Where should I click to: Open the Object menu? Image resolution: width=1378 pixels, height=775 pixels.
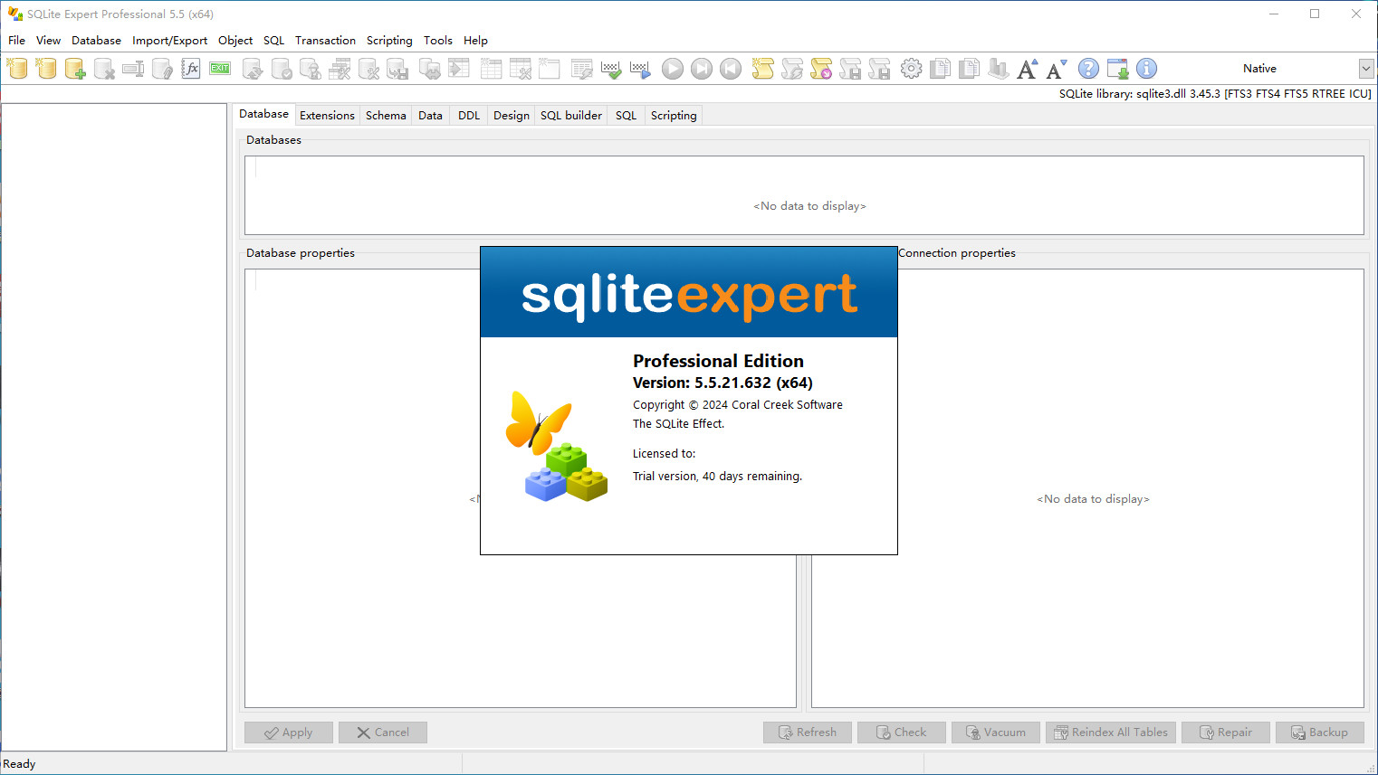click(x=235, y=41)
